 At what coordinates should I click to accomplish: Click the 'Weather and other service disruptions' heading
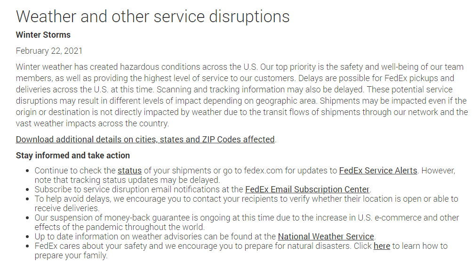point(152,16)
